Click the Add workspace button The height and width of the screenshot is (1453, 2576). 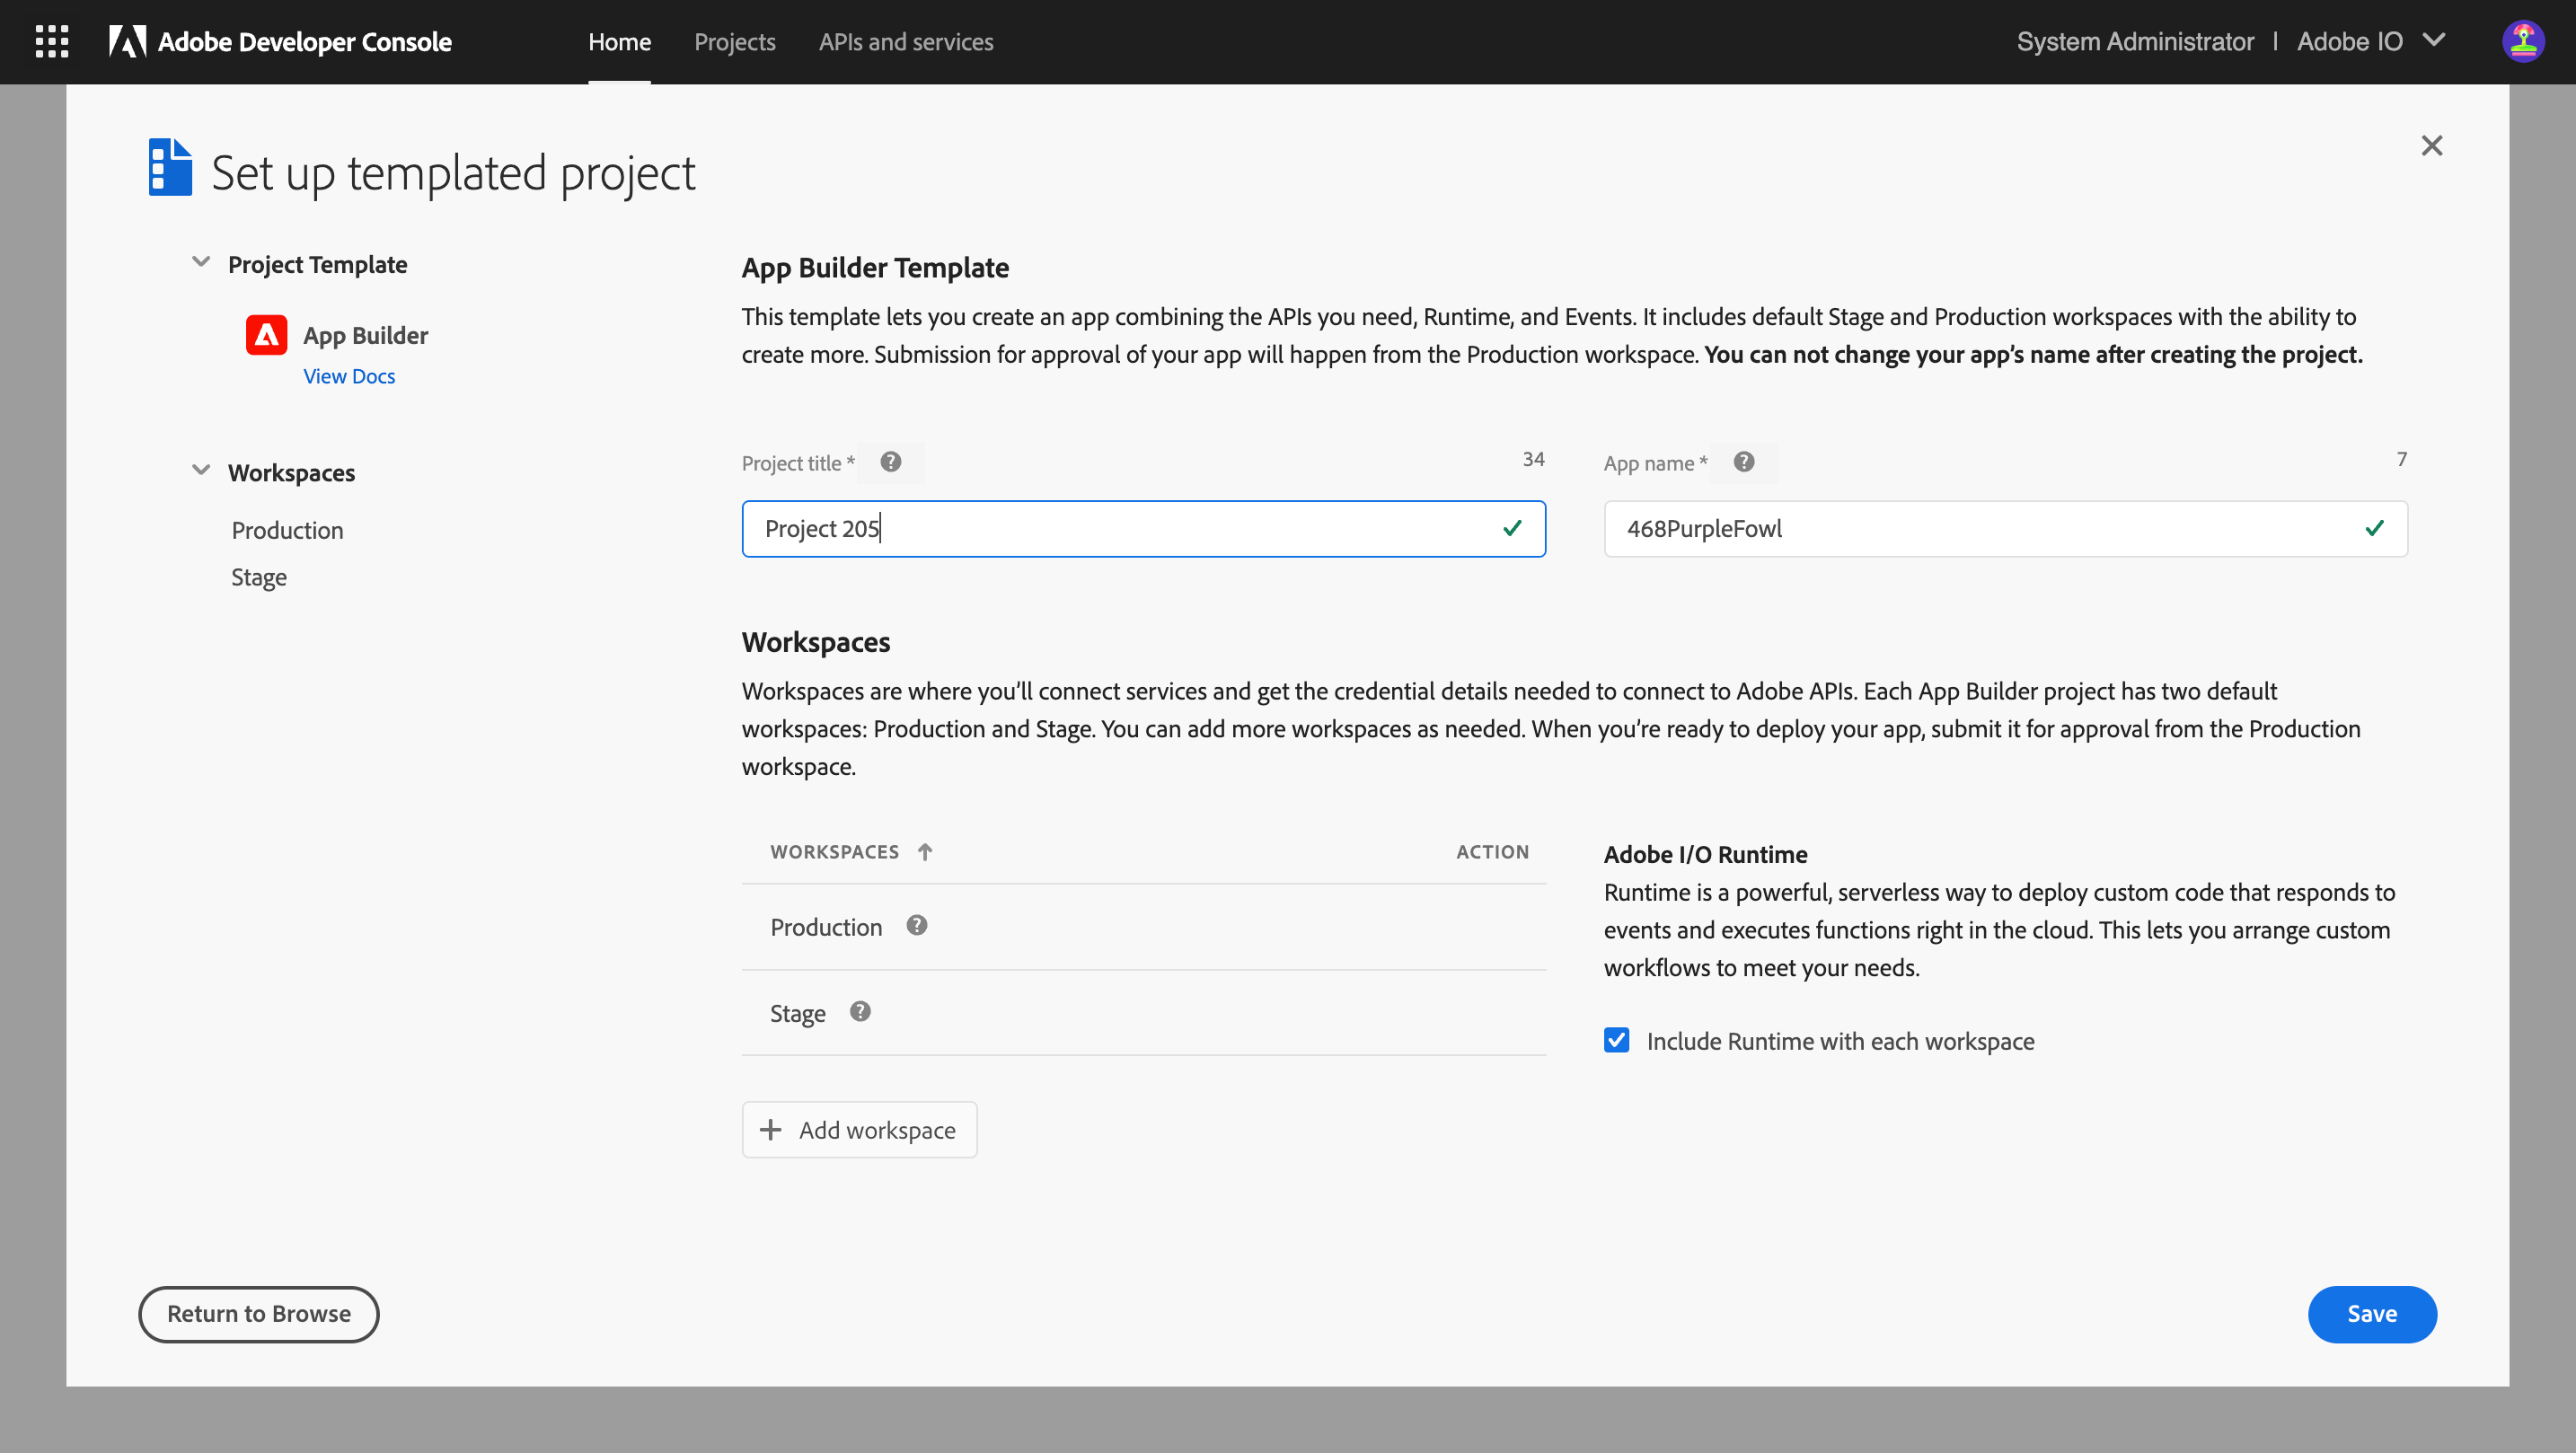coord(859,1130)
